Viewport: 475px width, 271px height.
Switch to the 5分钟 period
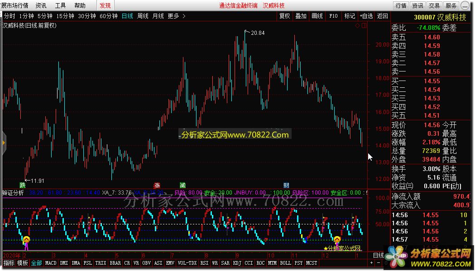(45, 16)
